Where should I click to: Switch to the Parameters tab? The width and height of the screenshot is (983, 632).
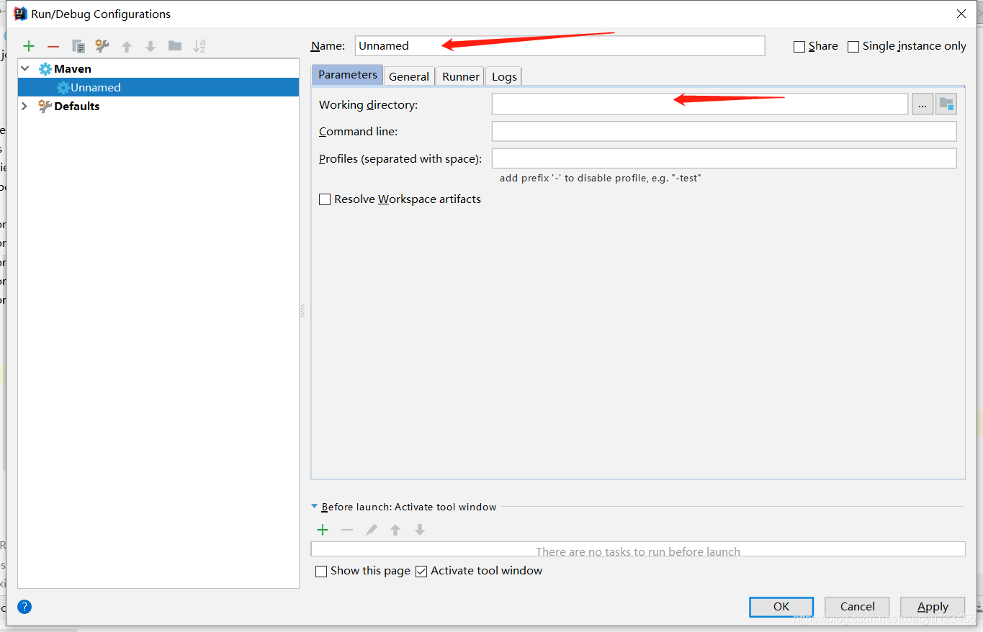(x=348, y=75)
